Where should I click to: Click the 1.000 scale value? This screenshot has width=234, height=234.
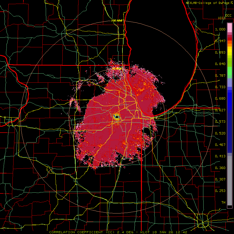220,29
